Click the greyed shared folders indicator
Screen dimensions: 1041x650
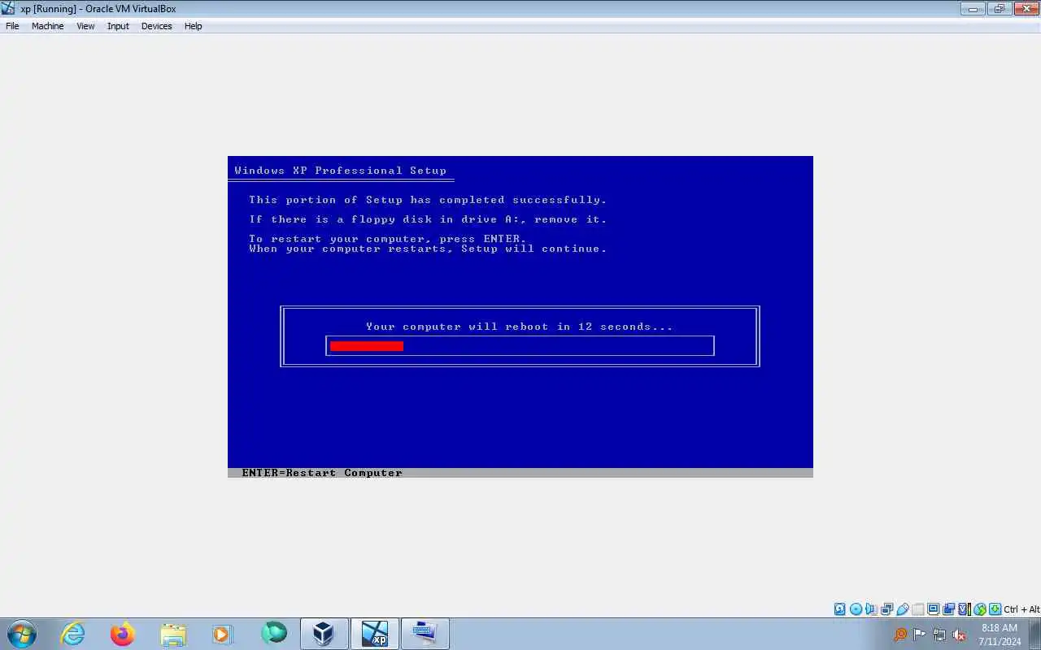tap(918, 609)
